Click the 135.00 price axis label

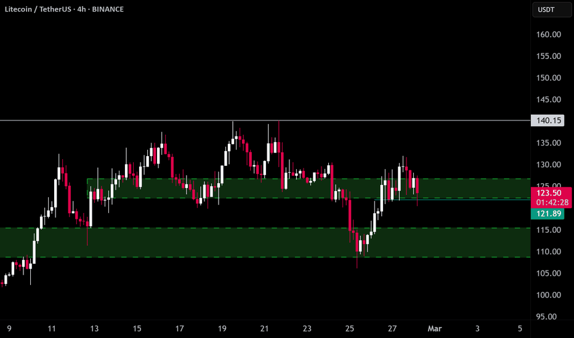(548, 143)
